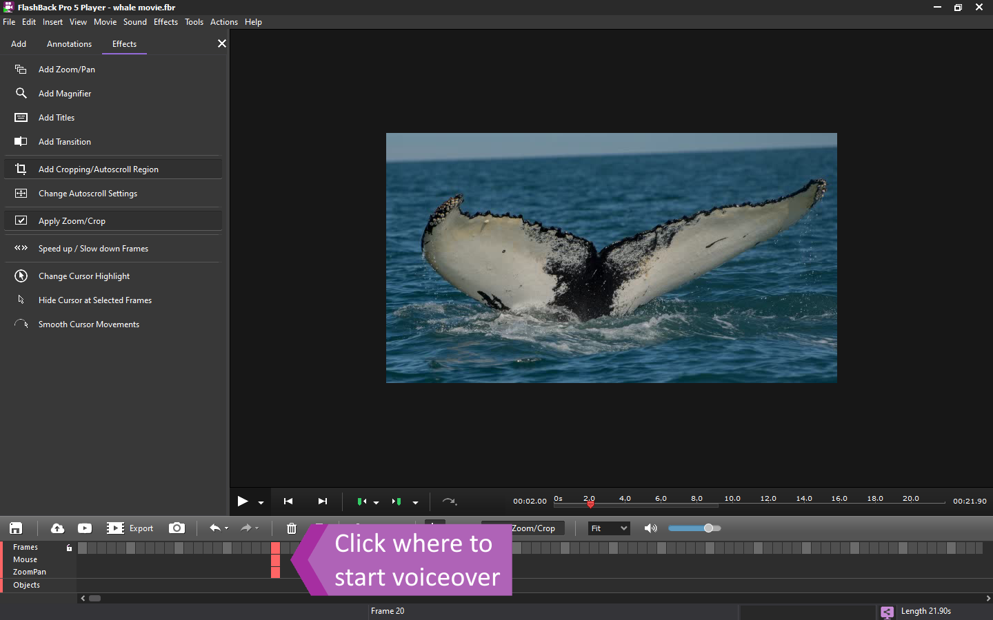Expand the undo history dropdown
Image resolution: width=993 pixels, height=620 pixels.
226,528
